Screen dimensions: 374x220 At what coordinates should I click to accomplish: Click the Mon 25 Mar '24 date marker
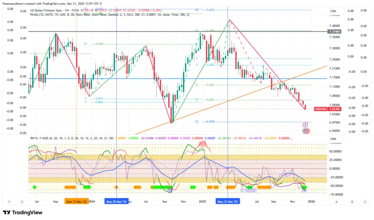117,201
